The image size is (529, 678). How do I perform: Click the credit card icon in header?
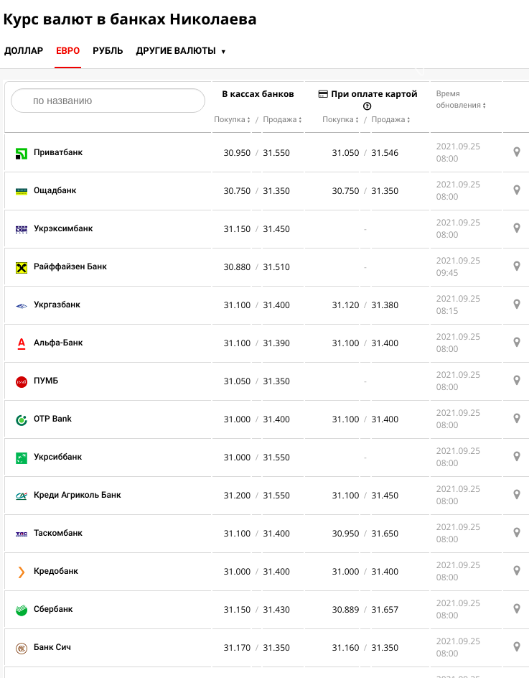click(x=323, y=94)
